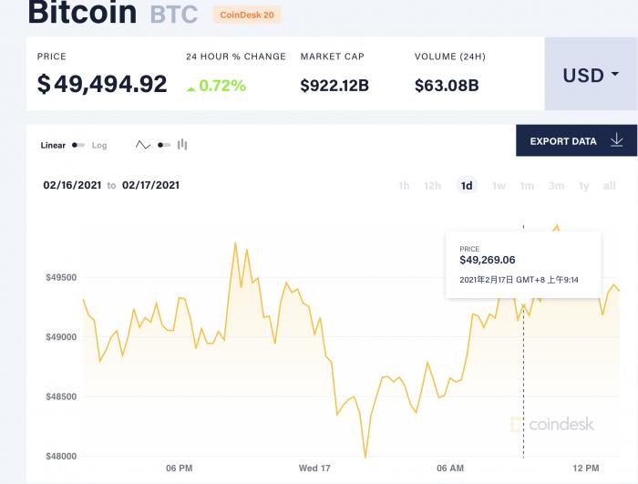Click the 02/17/2021 end date
638x484 pixels.
tap(150, 185)
